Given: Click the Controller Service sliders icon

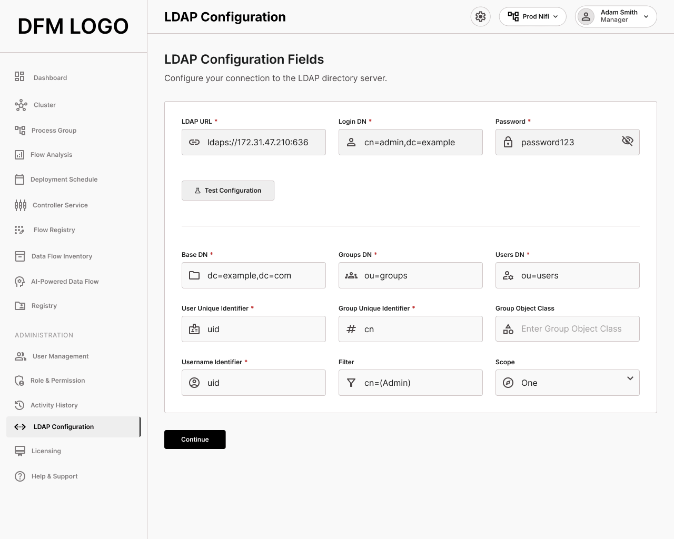Looking at the screenshot, I should point(21,205).
